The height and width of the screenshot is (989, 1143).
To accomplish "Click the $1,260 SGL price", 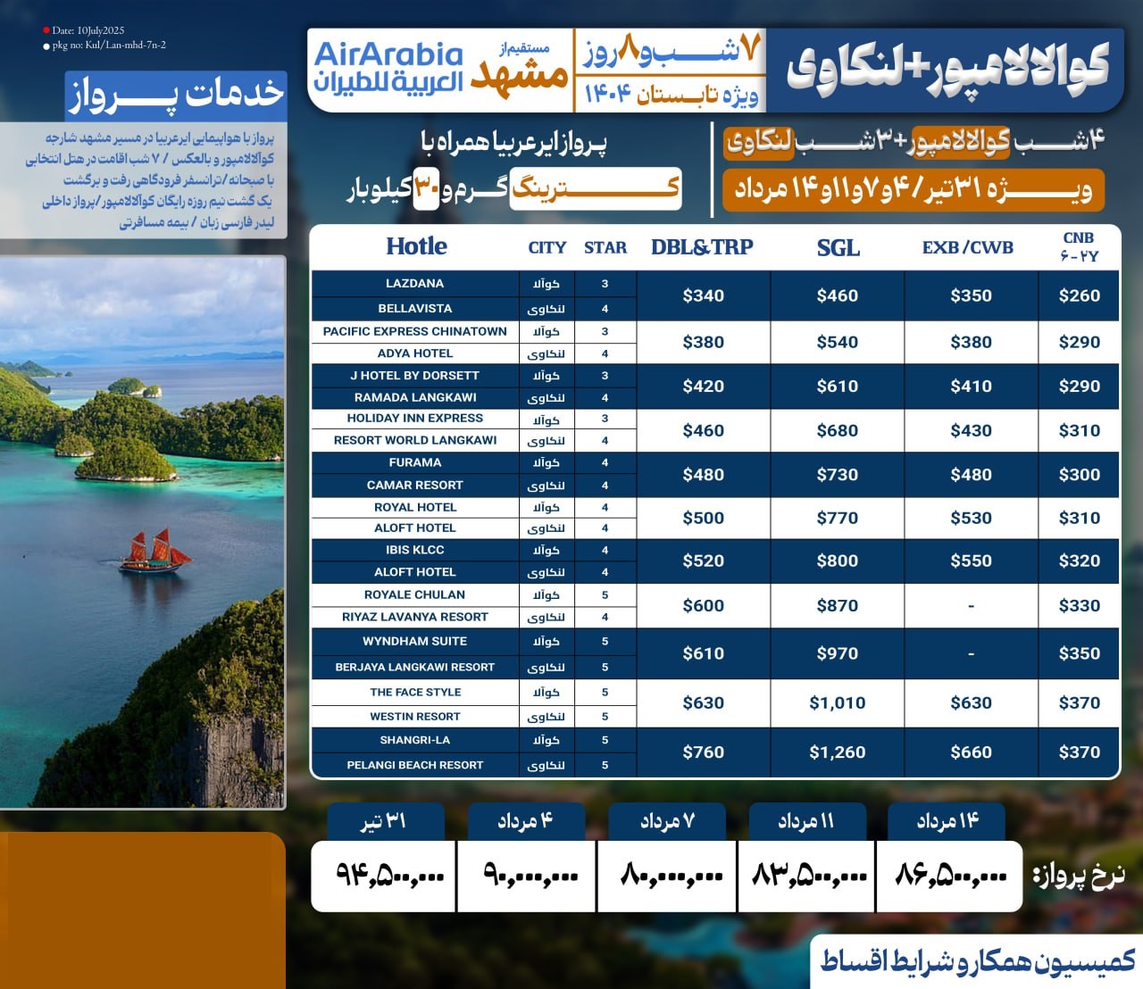I will pyautogui.click(x=838, y=752).
